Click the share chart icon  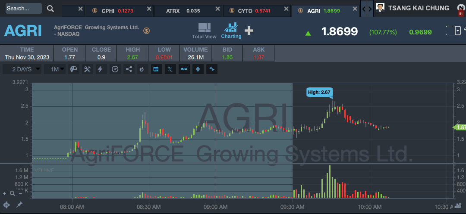[129, 69]
